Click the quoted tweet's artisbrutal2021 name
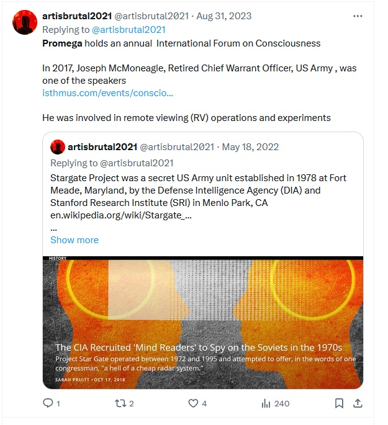388x425 pixels. (x=102, y=147)
